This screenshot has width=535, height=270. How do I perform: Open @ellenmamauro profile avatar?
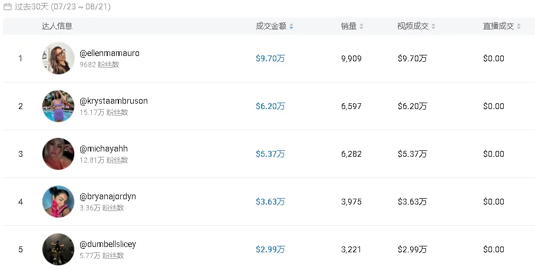click(x=58, y=58)
